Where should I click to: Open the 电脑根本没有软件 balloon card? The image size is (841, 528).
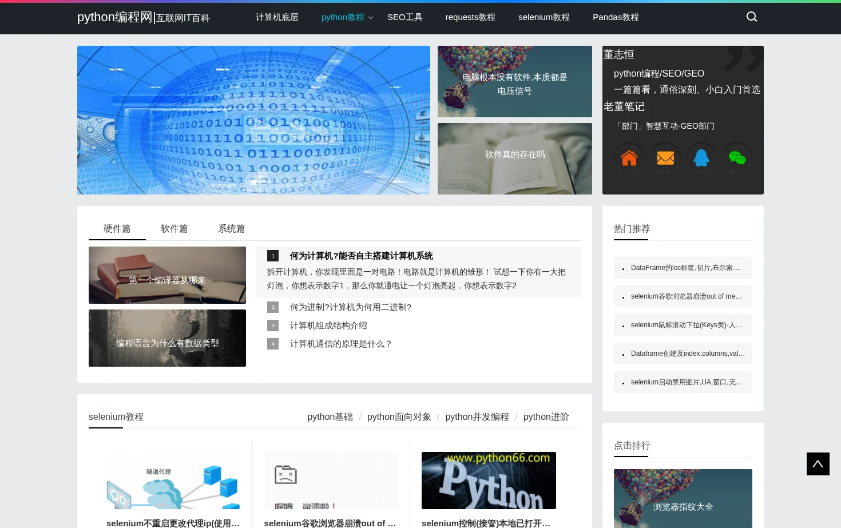click(x=515, y=81)
